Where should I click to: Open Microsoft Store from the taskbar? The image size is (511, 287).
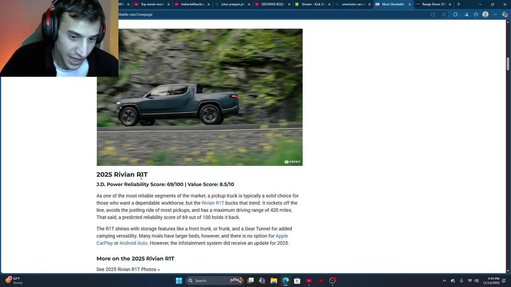pyautogui.click(x=297, y=281)
